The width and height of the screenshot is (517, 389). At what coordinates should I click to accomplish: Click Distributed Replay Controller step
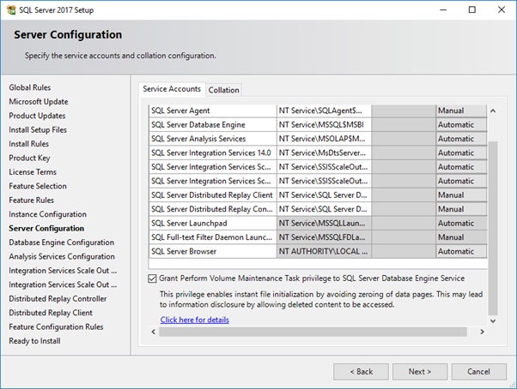click(x=58, y=298)
